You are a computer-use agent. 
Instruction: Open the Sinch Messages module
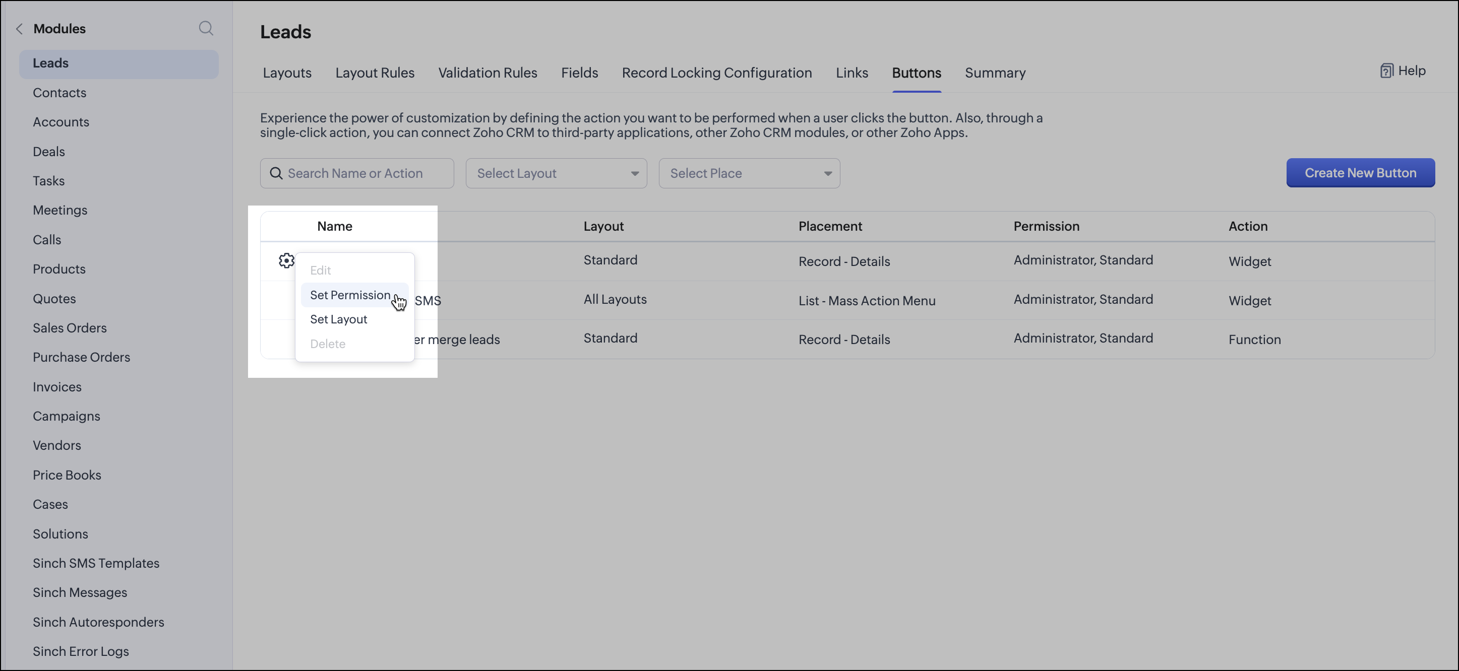[x=80, y=592]
